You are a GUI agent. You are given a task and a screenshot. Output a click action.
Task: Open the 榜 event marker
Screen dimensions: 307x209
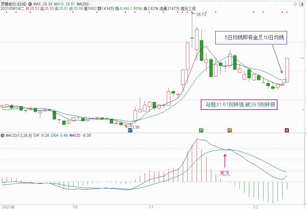(x=230, y=130)
